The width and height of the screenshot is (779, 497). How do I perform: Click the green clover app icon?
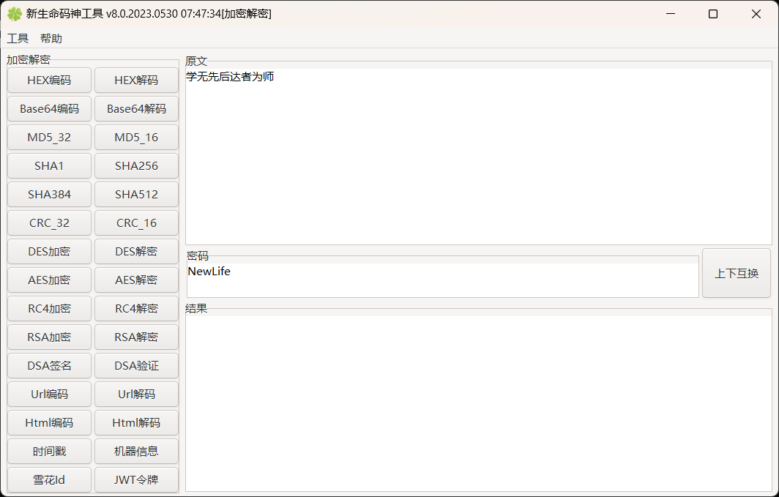tap(14, 14)
